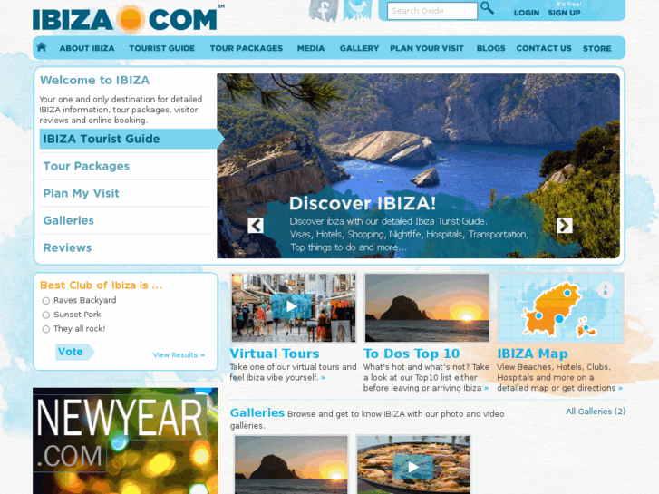The image size is (659, 494).
Task: Click the home icon in navigation bar
Action: click(41, 47)
